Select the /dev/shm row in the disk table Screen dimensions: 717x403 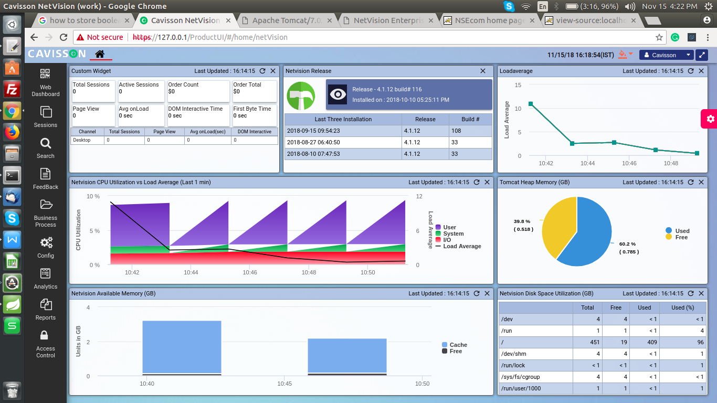point(602,354)
